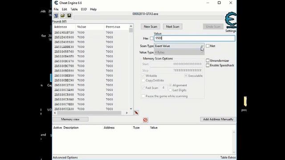Save the cheat table floppy icon
285x160 pixels.
(69, 16)
